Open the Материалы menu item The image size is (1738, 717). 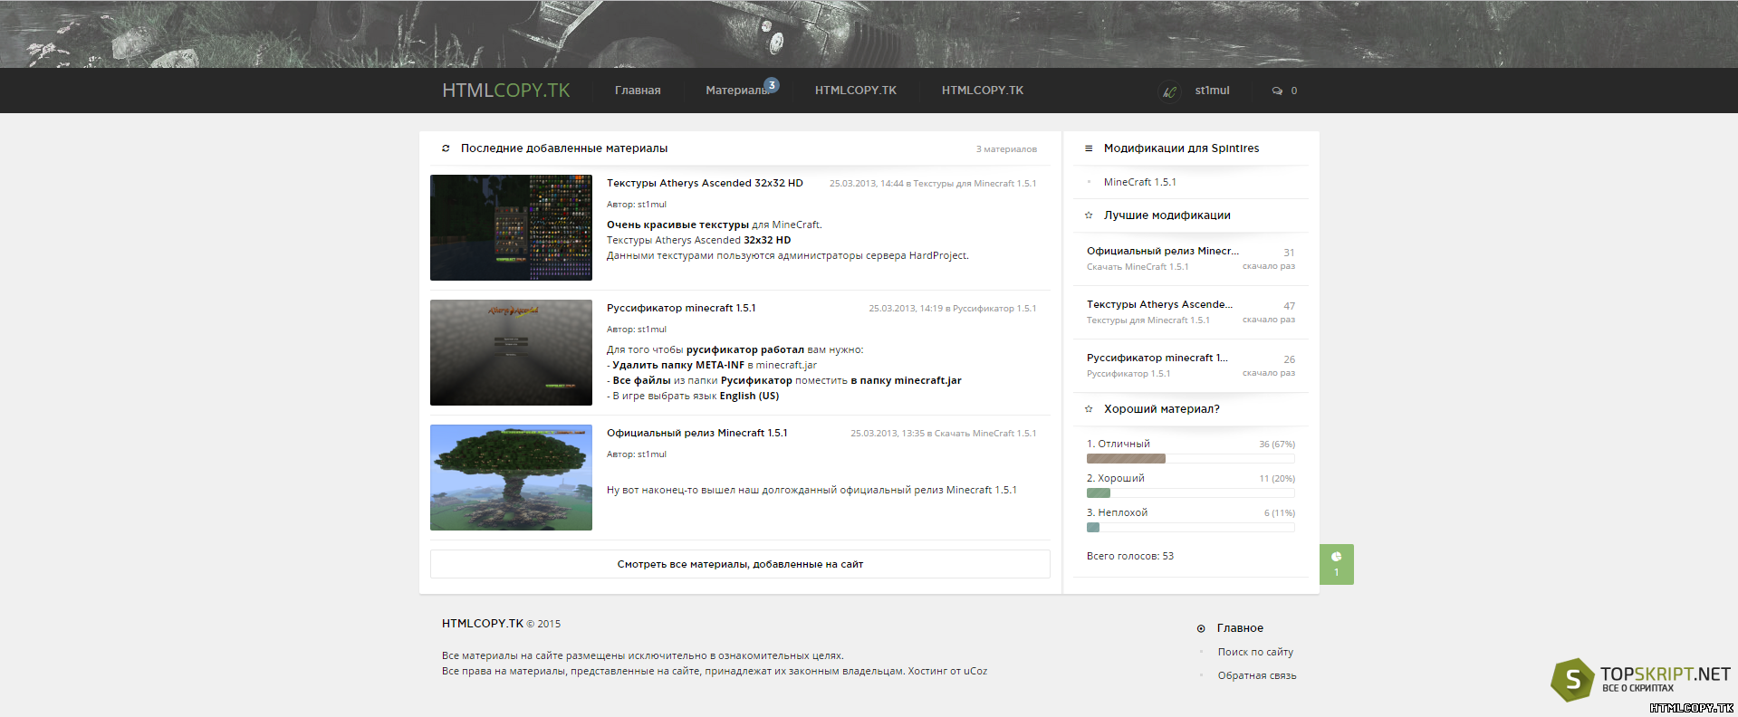736,91
